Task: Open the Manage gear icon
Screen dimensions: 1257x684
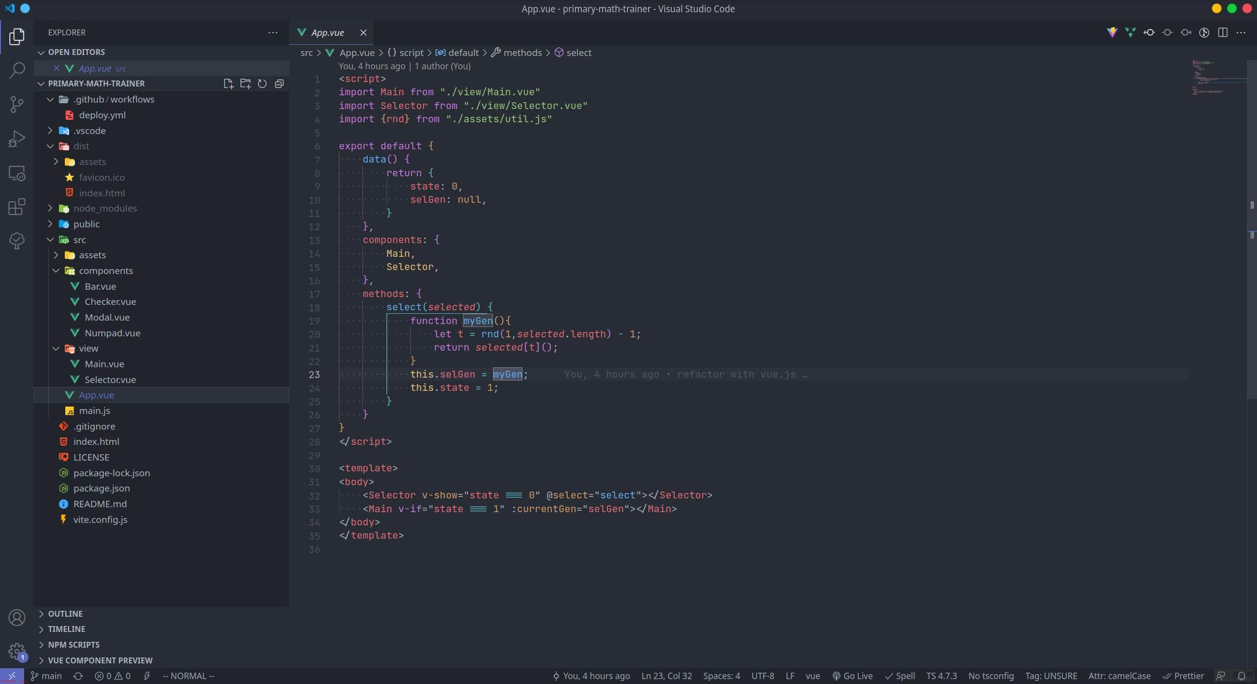Action: pyautogui.click(x=17, y=652)
